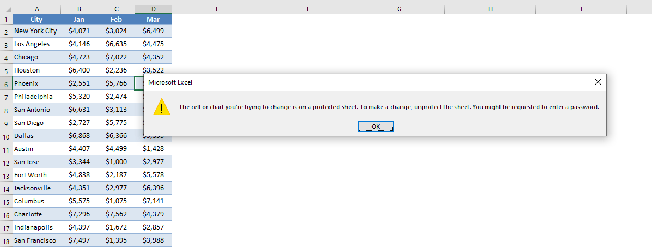Click the $3,988 cell for San Francisco

pyautogui.click(x=153, y=240)
